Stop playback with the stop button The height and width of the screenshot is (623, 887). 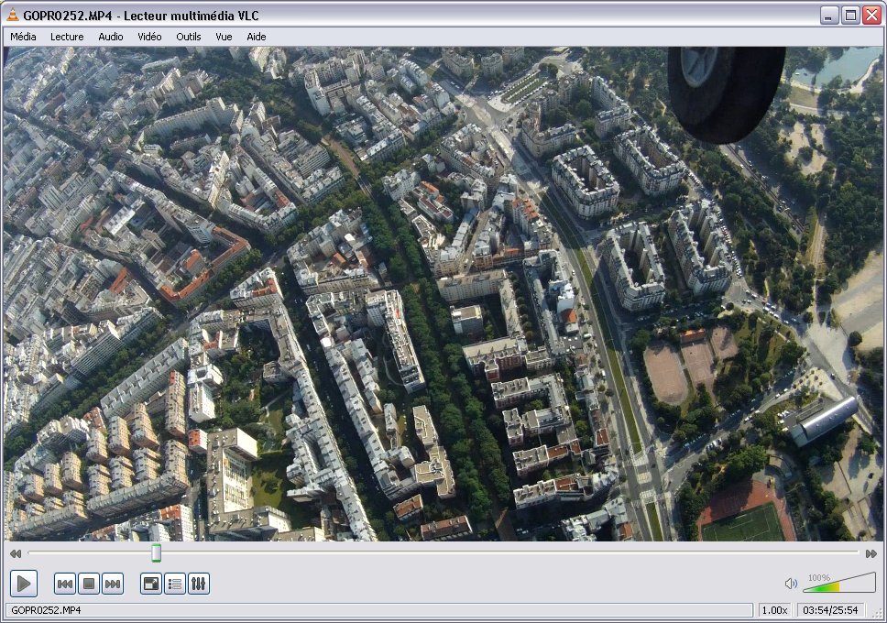[x=89, y=584]
